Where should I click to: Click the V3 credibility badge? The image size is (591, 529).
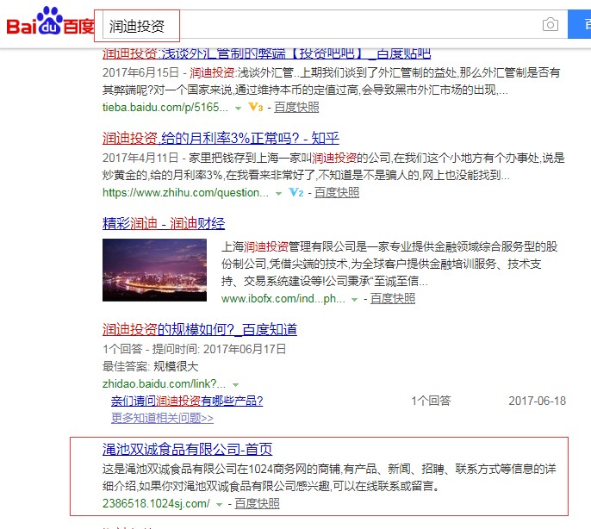(256, 108)
